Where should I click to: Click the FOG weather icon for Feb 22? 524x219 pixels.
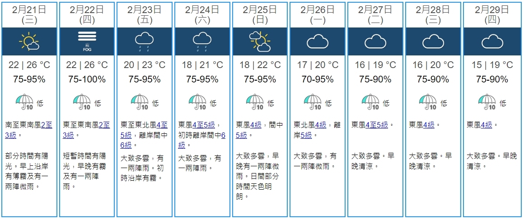87,42
